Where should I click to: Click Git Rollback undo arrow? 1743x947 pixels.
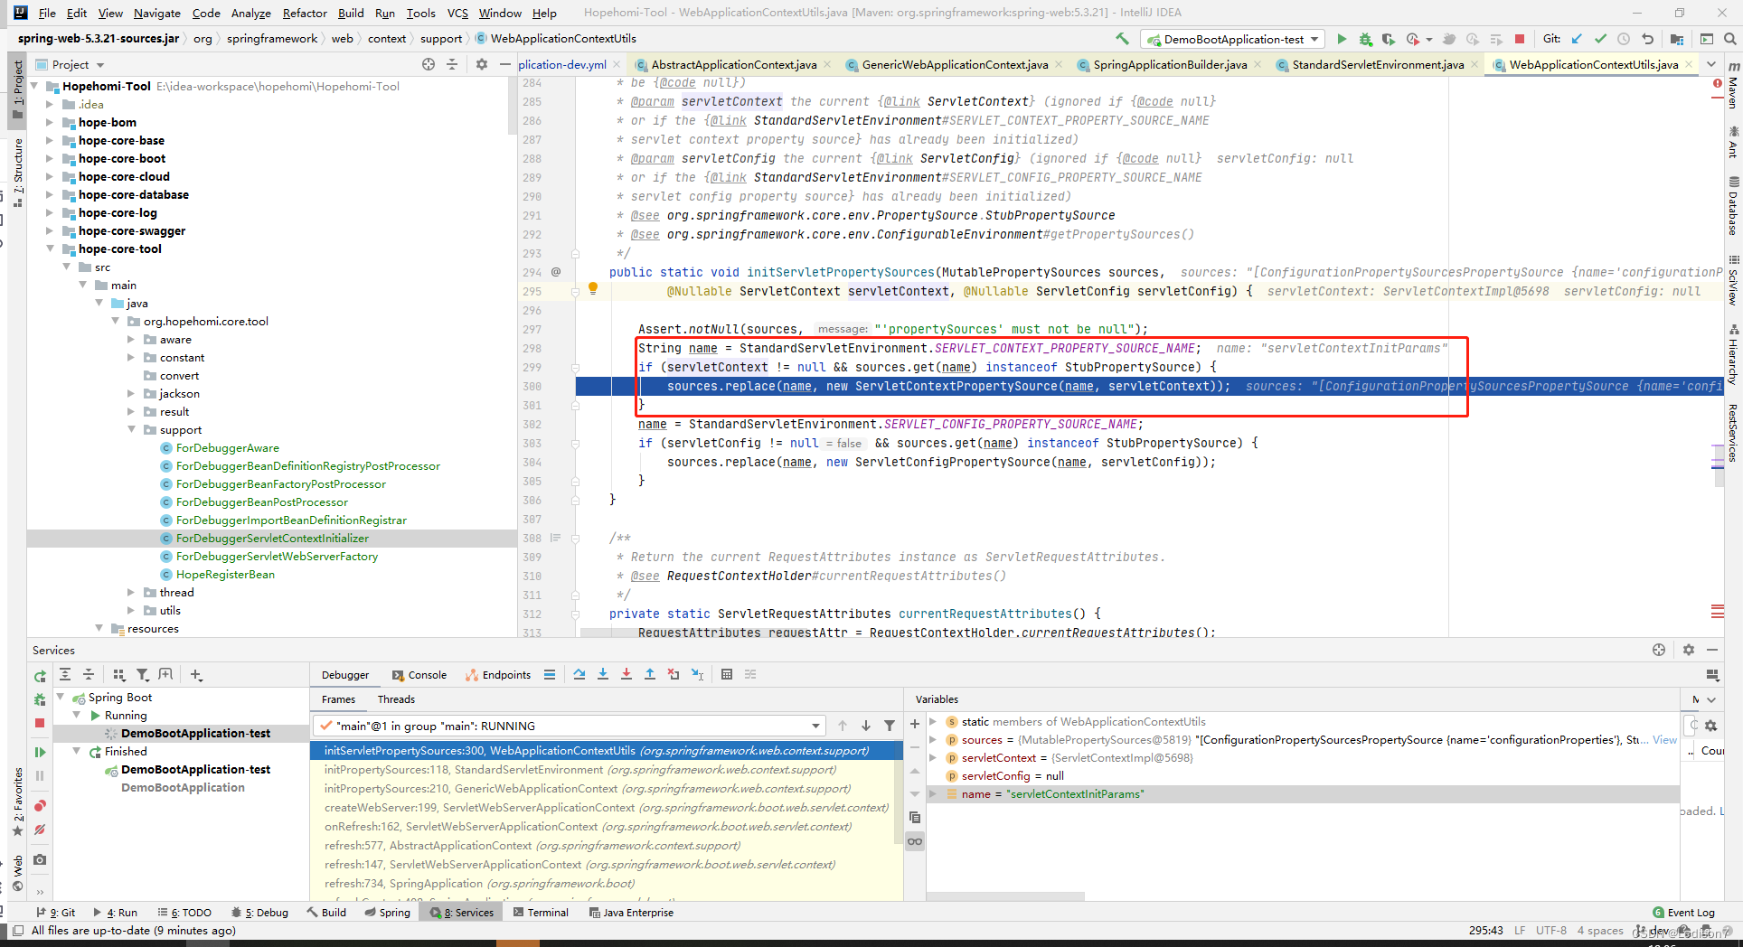tap(1647, 39)
